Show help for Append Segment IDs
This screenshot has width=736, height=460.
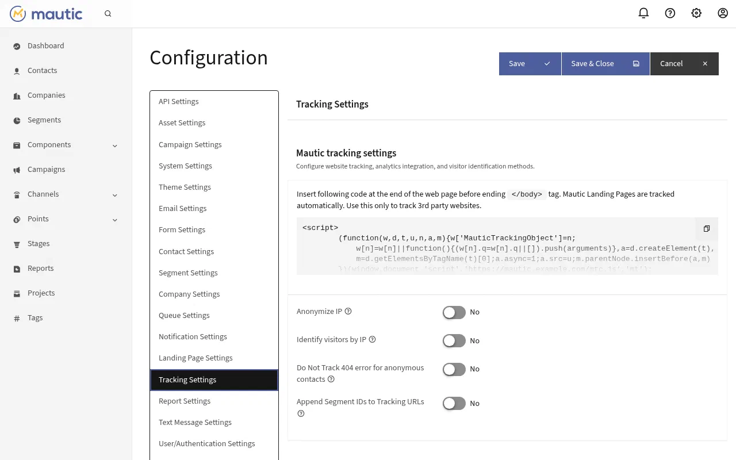pyautogui.click(x=301, y=414)
